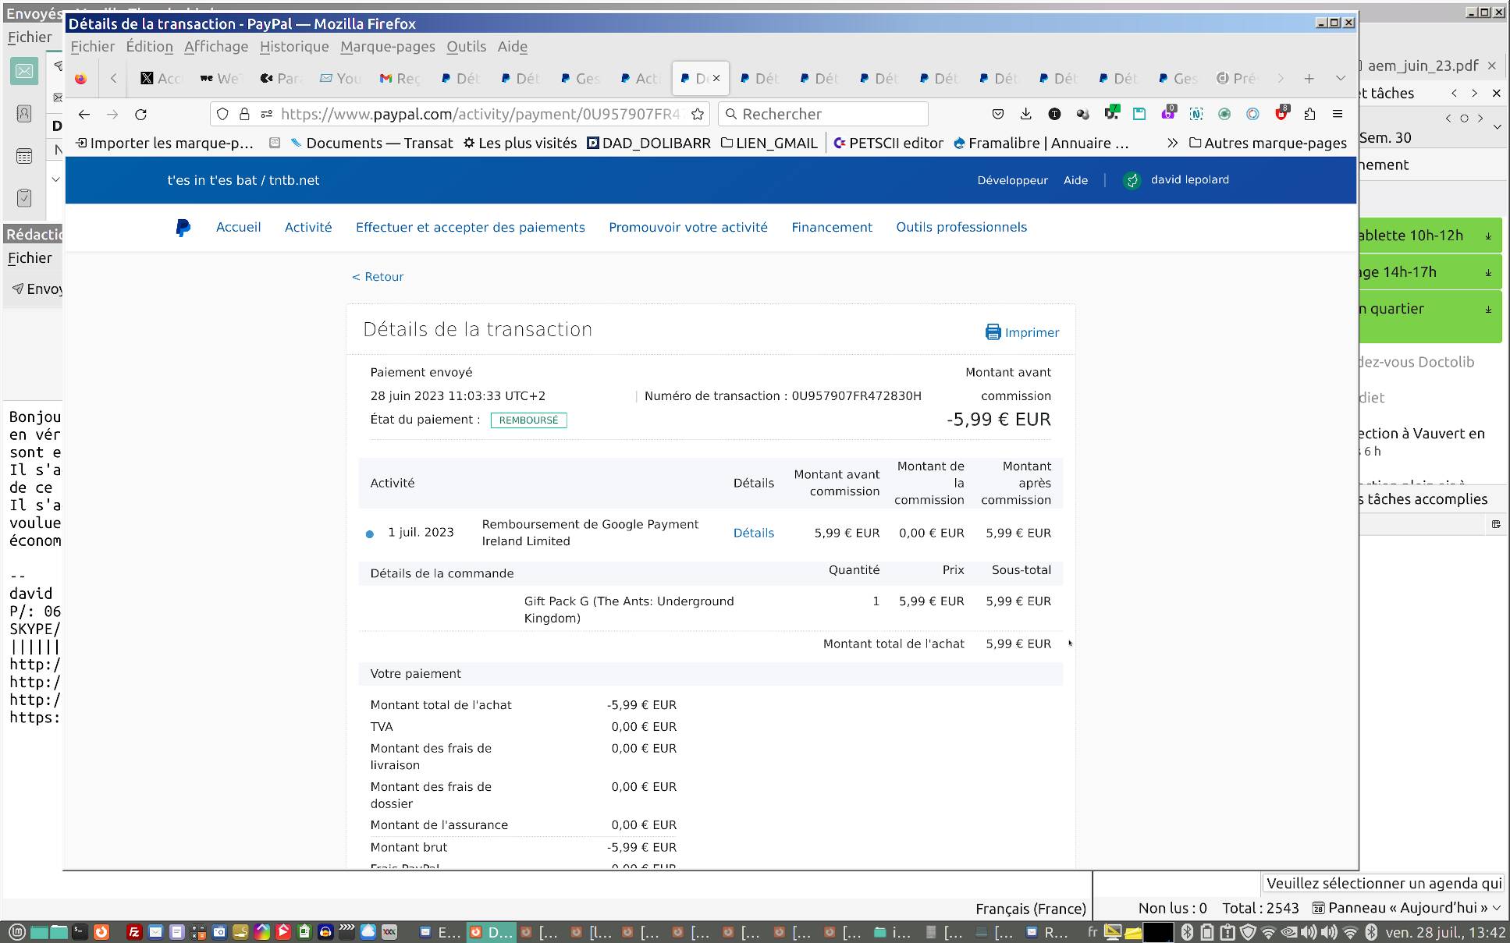
Task: Open the Autres marque-pages folder
Action: [x=1267, y=143]
